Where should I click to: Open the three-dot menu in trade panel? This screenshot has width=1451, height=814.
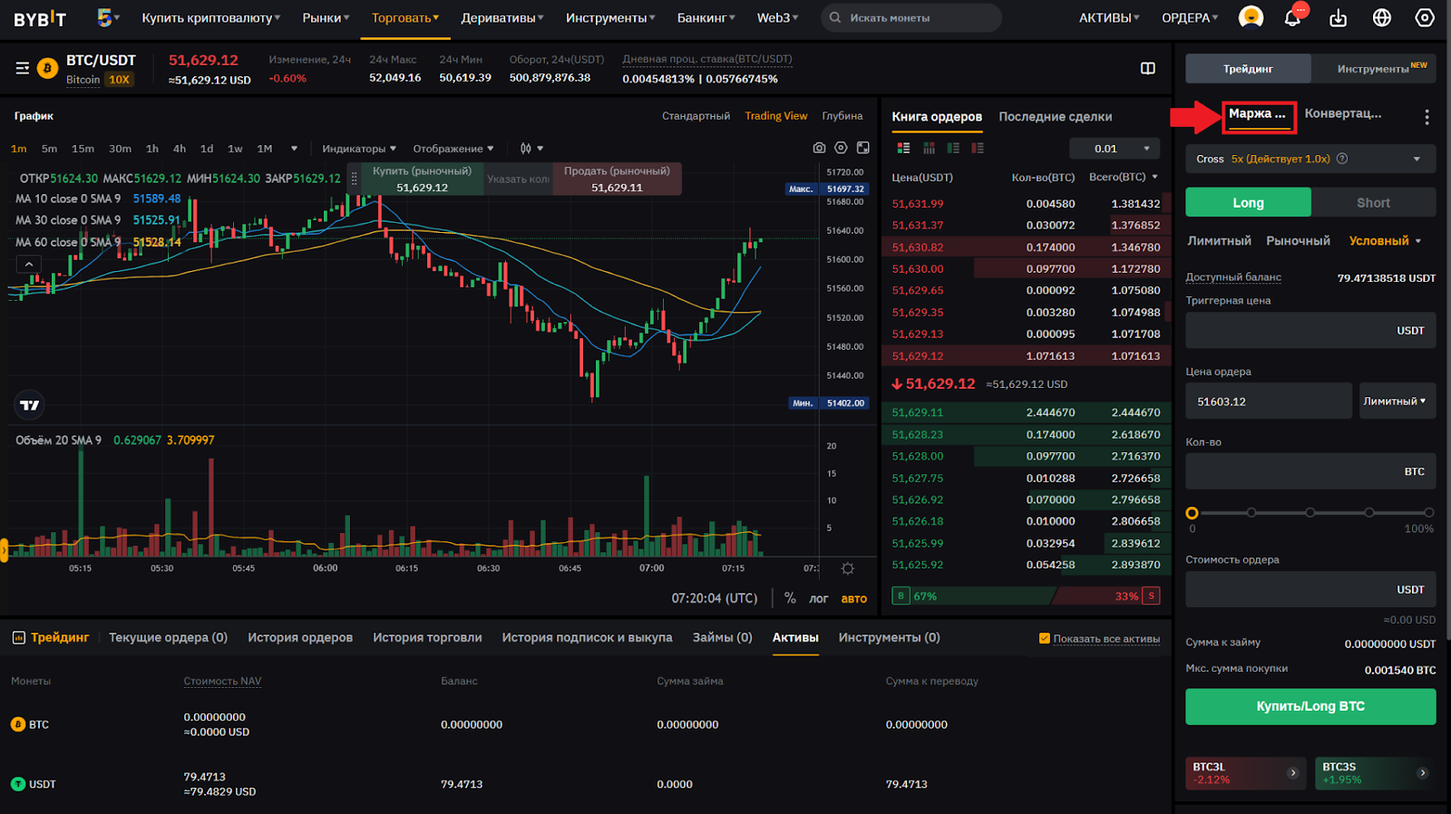(1427, 117)
